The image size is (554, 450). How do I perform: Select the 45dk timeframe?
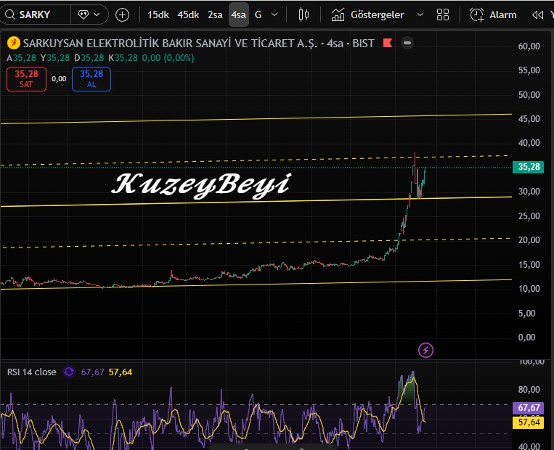[x=188, y=15]
